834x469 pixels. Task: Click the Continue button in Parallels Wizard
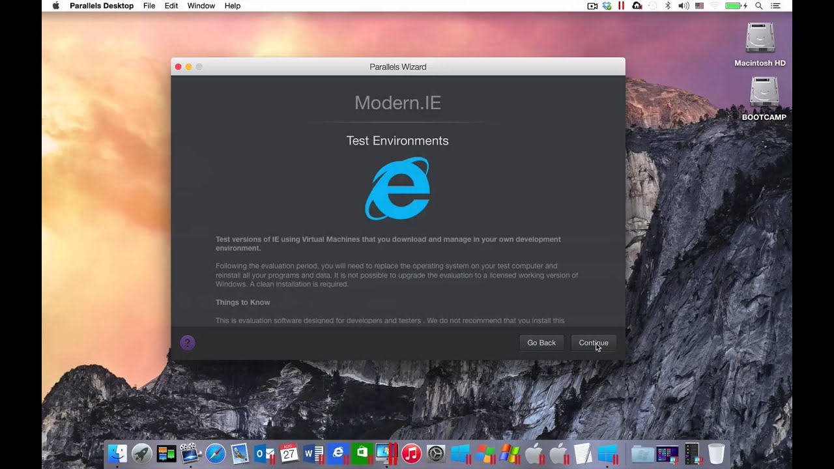pos(594,343)
